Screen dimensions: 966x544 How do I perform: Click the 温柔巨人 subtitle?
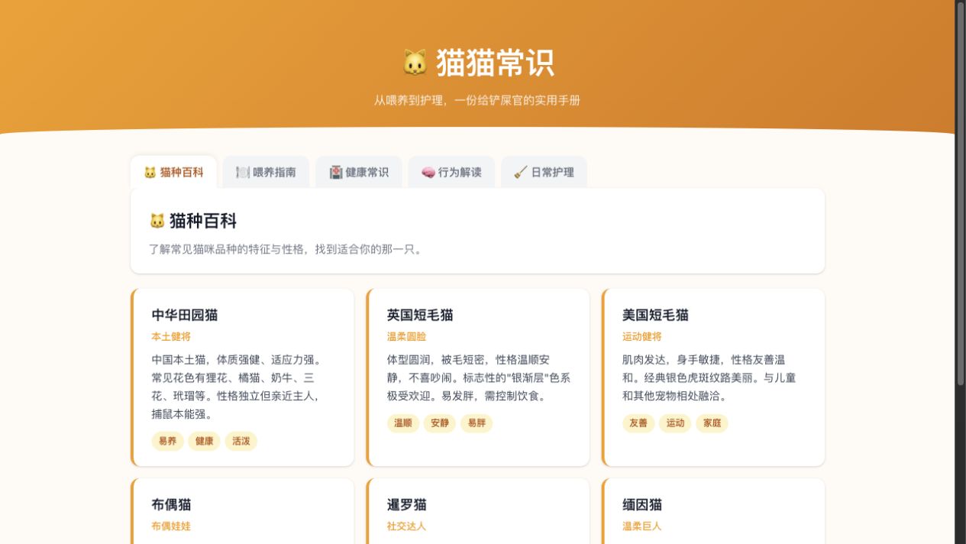[x=642, y=526]
